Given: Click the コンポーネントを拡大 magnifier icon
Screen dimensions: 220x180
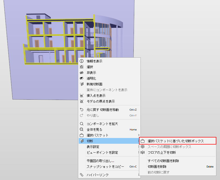Looking at the screenshot, I should tap(82, 124).
